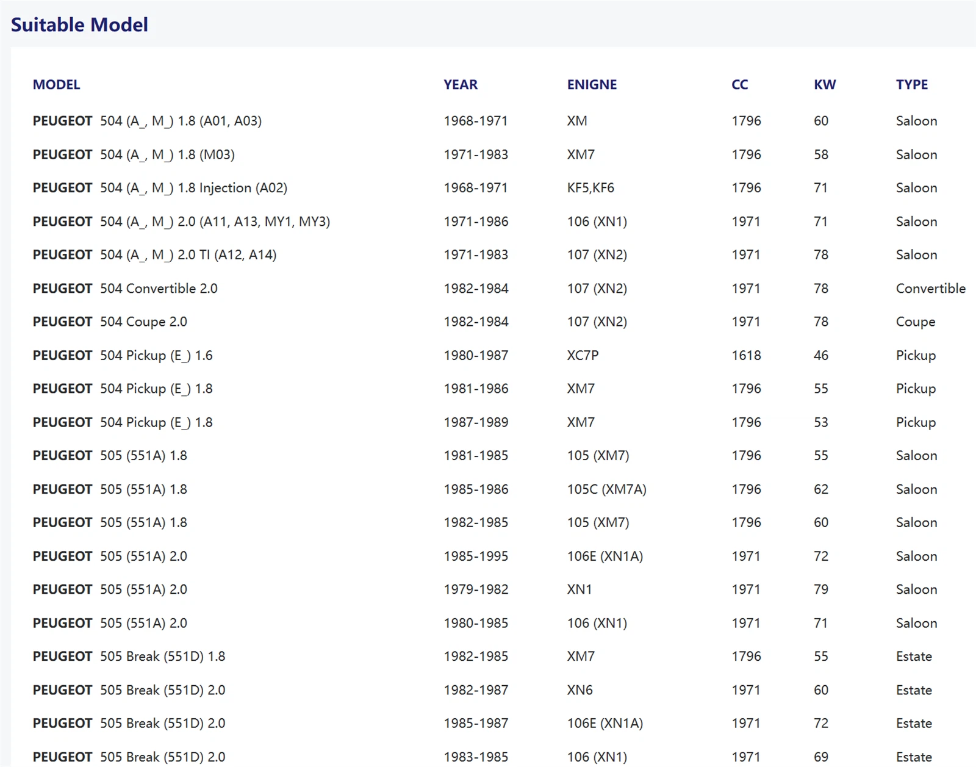Select the 504 1.8 Injection (A02) model
976x767 pixels.
click(x=160, y=188)
